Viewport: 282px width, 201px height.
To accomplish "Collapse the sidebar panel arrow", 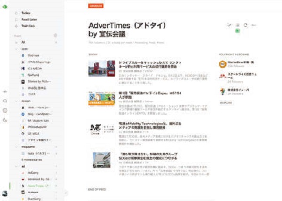I will (66, 193).
